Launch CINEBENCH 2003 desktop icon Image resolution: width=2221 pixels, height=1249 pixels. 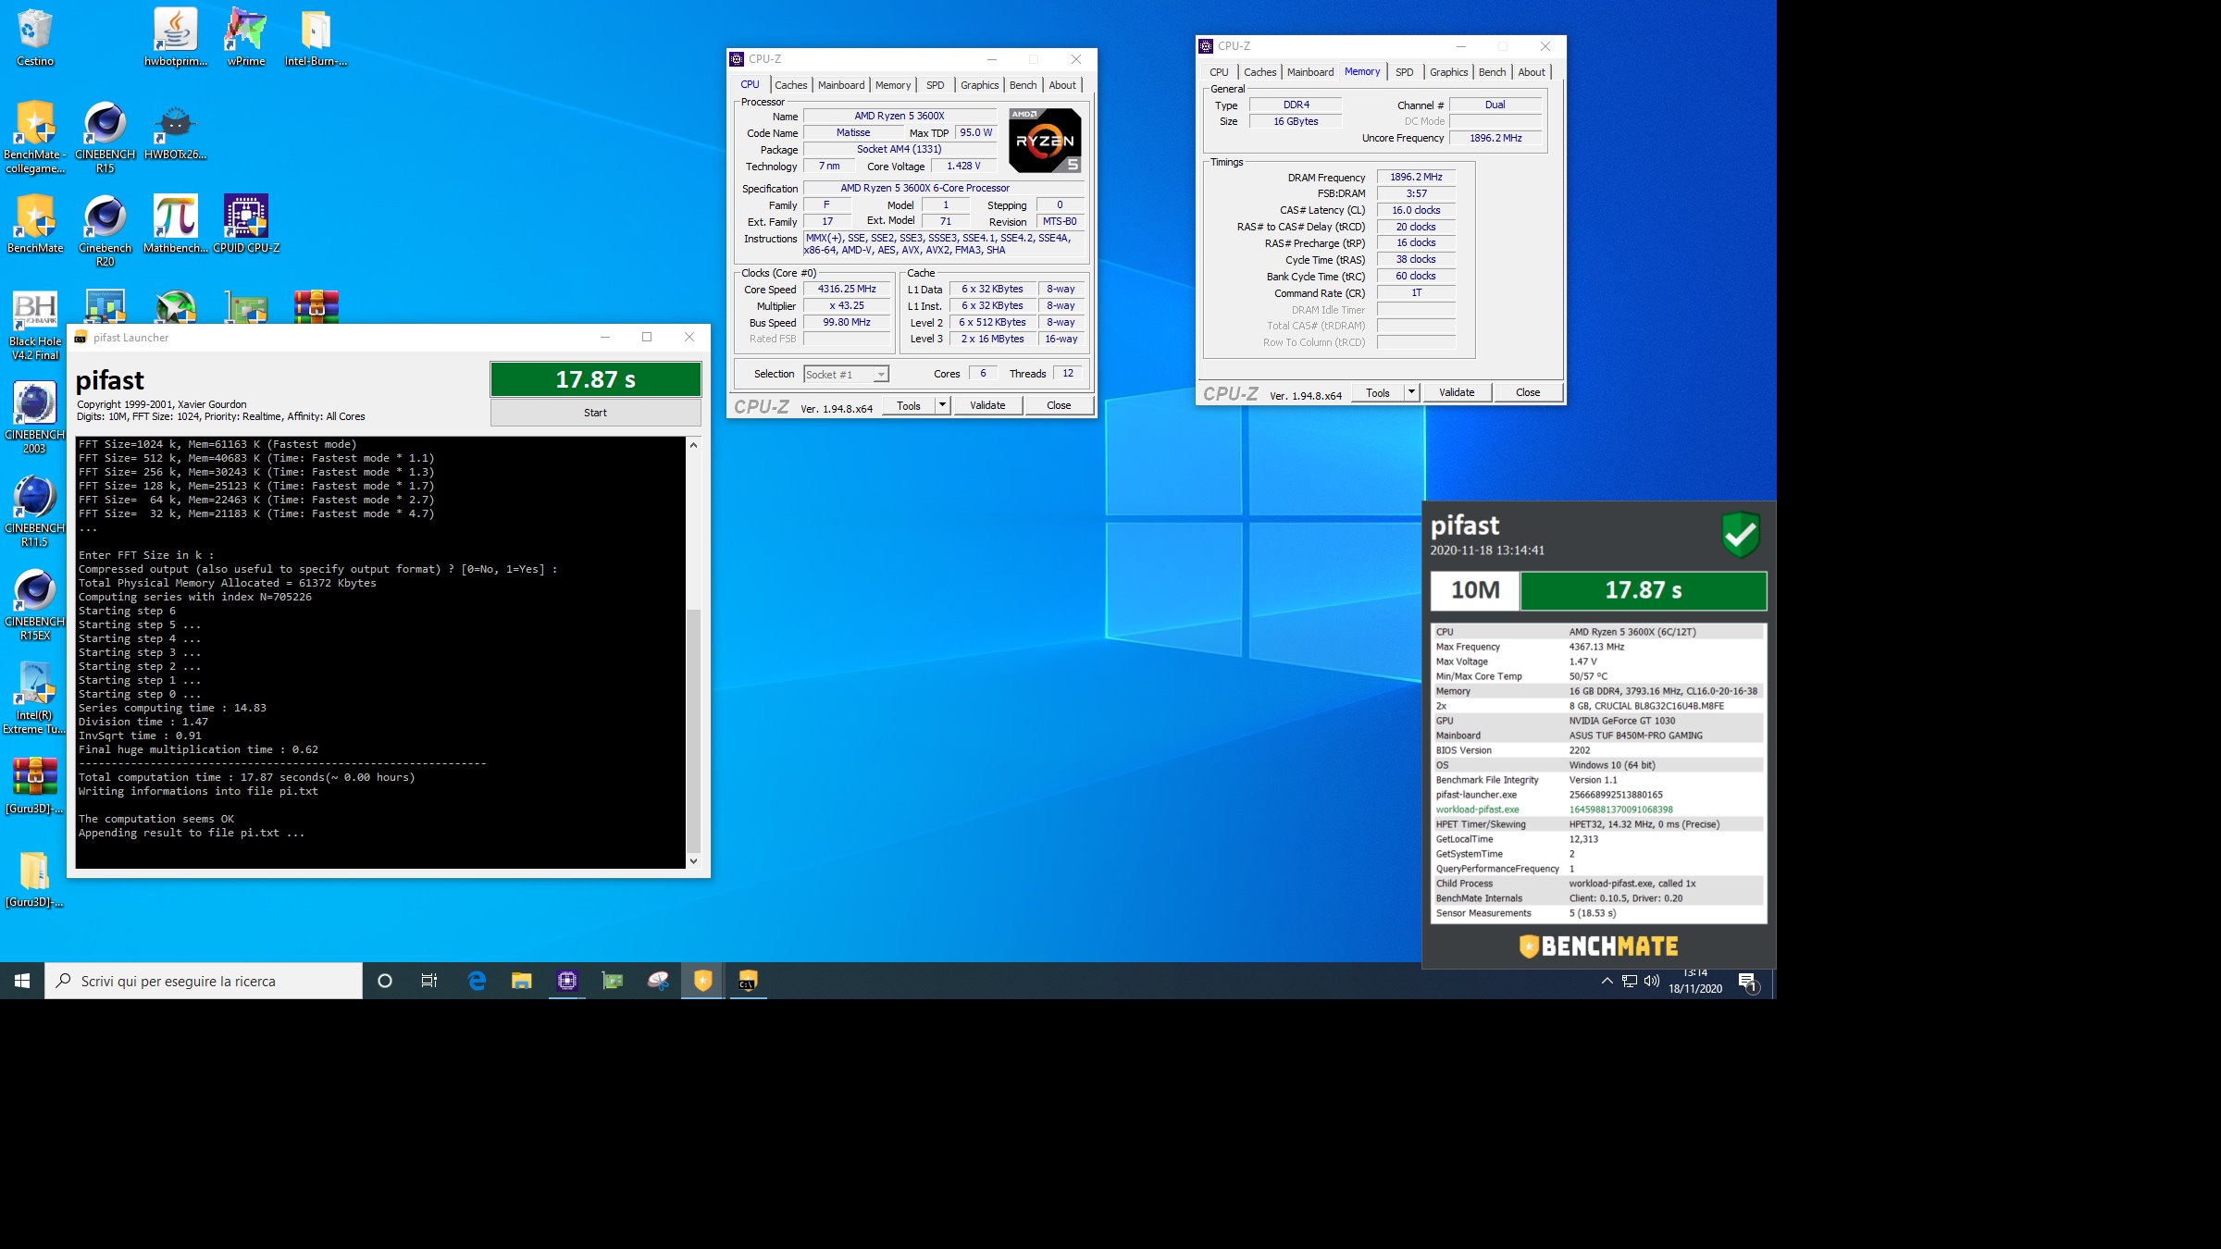tap(35, 418)
